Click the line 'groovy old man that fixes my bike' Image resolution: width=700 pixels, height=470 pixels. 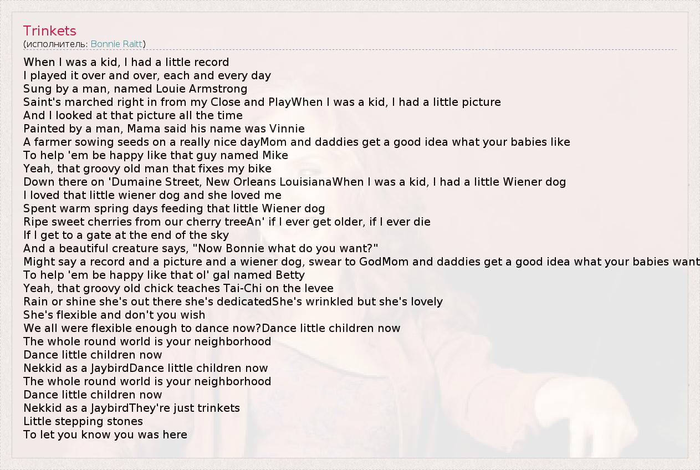pos(147,168)
